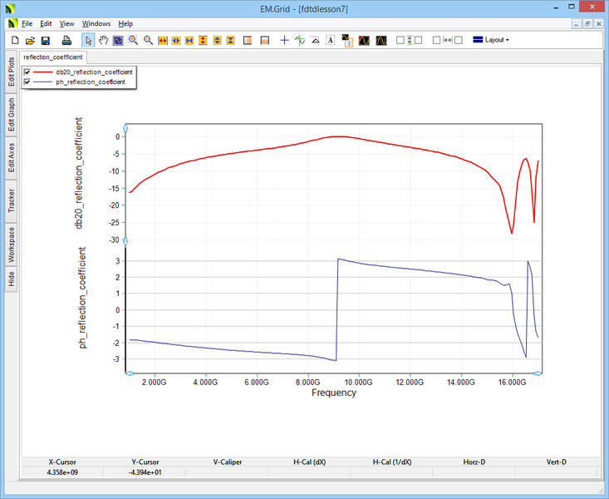The height and width of the screenshot is (499, 609).
Task: Select the reflection_coefficient tab
Action: pyautogui.click(x=53, y=57)
